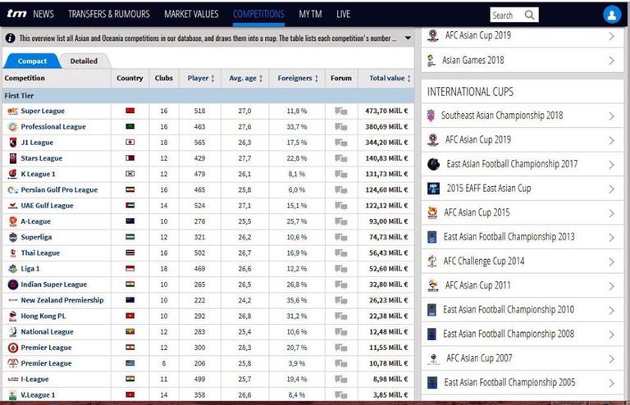
Task: Switch to the Detailed tab
Action: coord(84,61)
